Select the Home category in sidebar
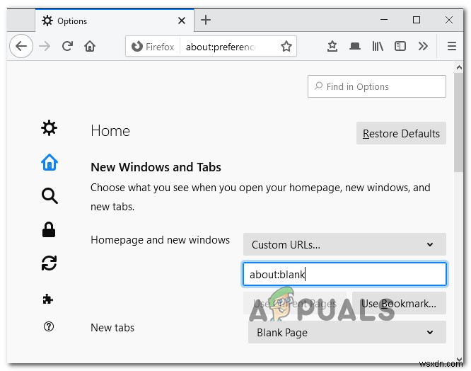The width and height of the screenshot is (471, 371). tap(50, 162)
